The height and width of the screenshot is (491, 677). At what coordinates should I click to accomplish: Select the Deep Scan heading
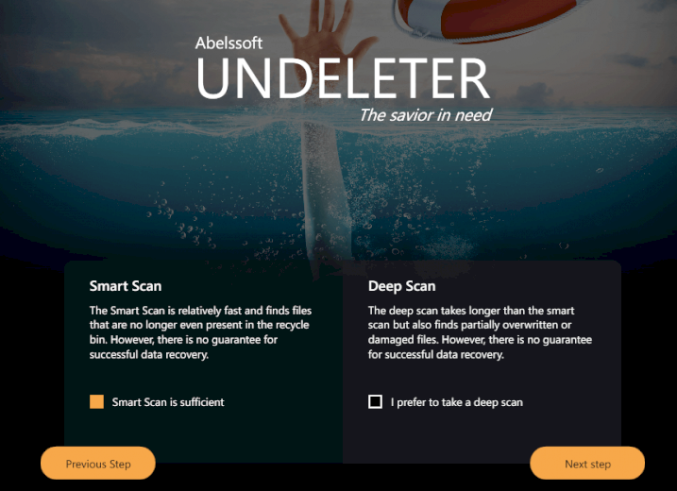click(x=401, y=286)
